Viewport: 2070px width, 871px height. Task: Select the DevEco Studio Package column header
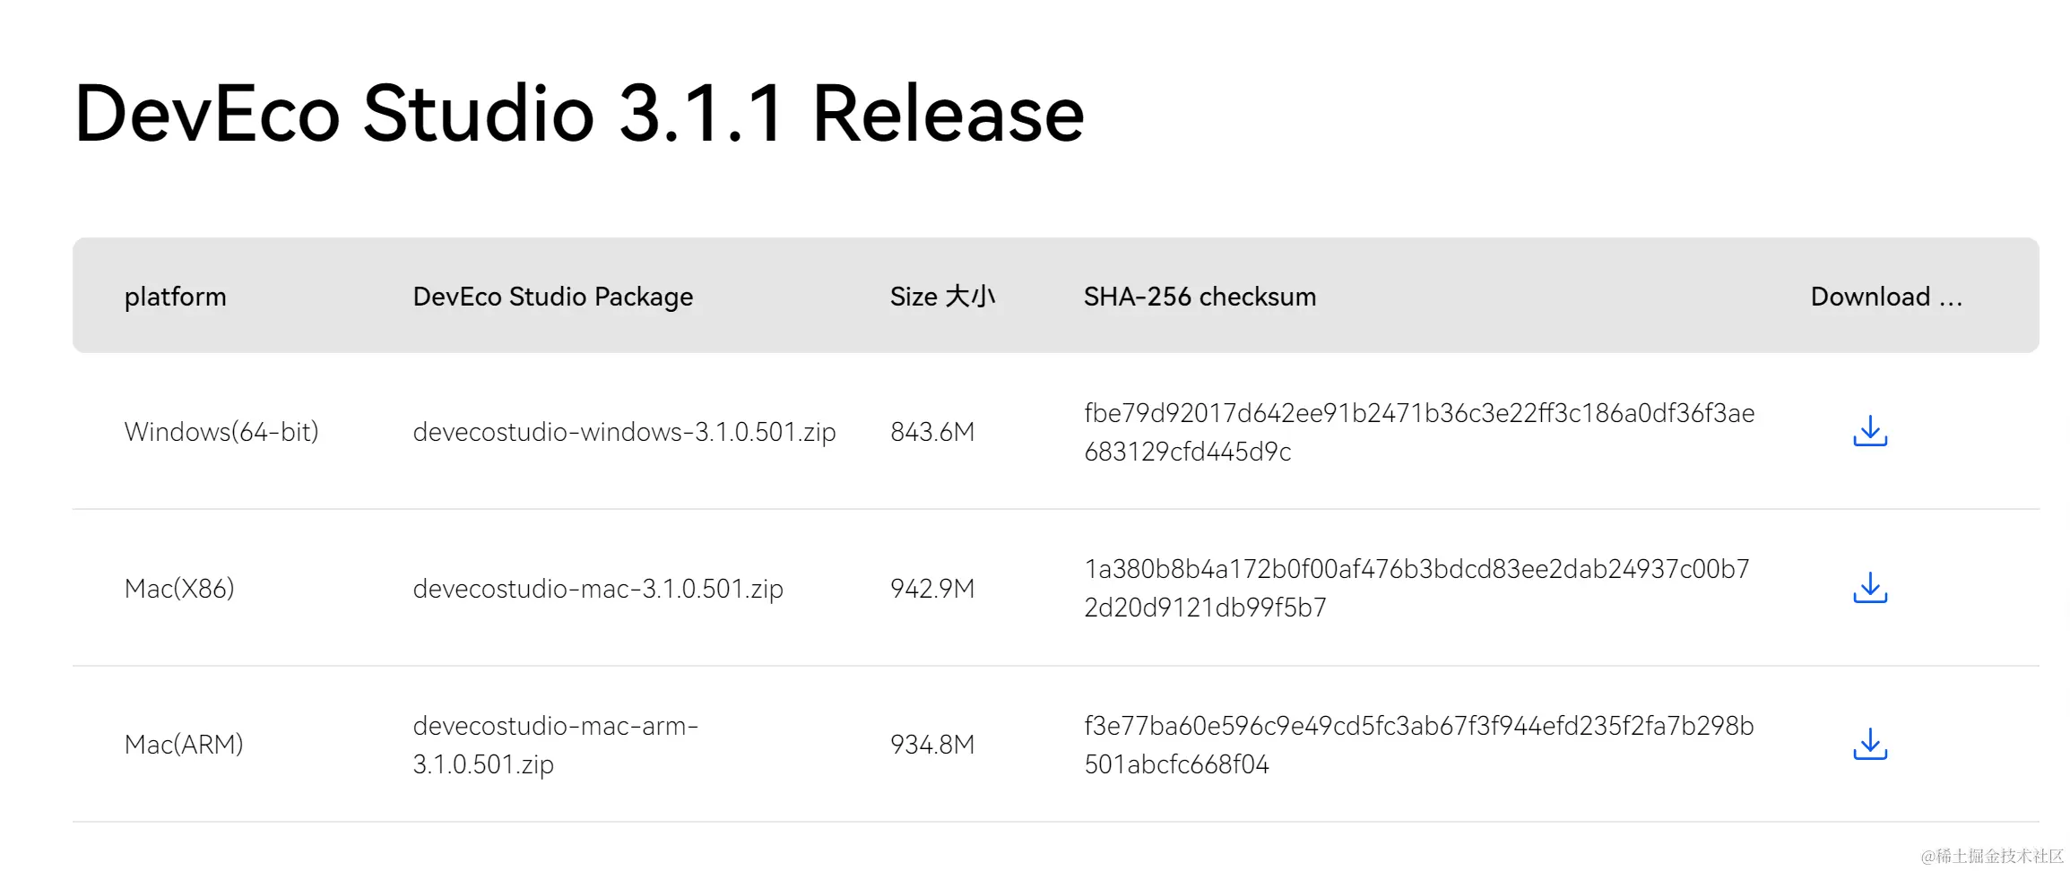(x=552, y=297)
